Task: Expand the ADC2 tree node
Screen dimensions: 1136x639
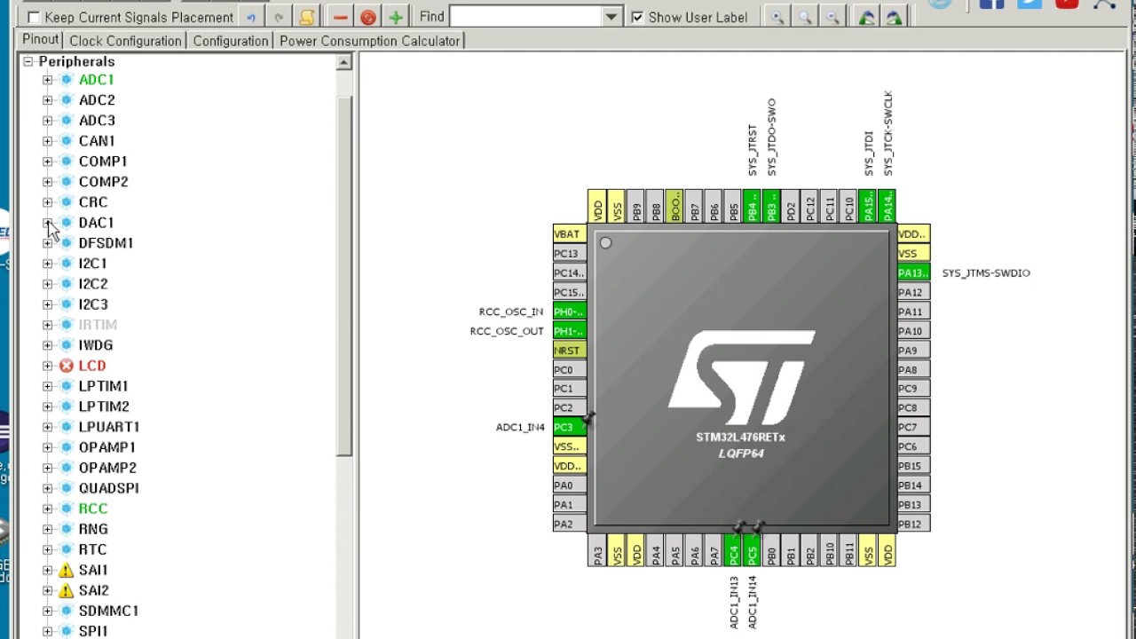Action: [48, 100]
